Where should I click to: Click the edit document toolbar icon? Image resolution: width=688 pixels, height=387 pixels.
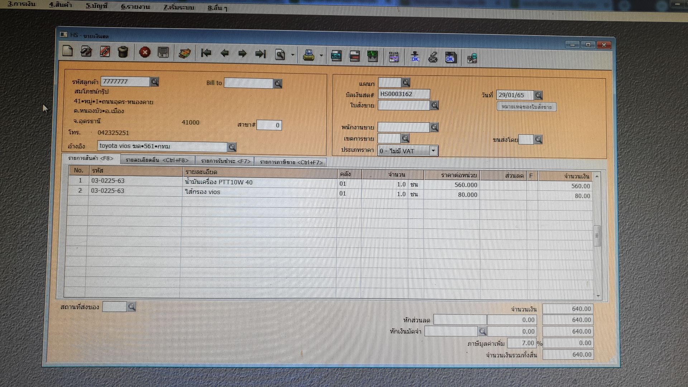tap(86, 51)
